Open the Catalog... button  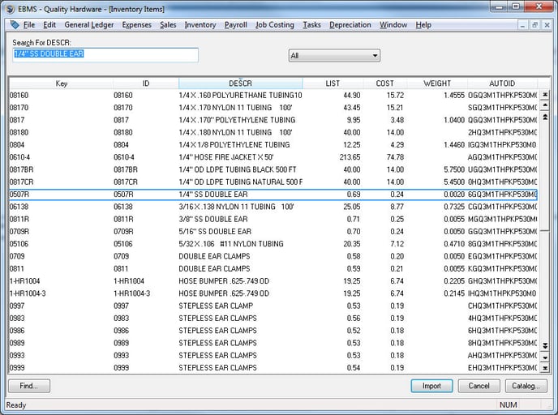click(x=526, y=386)
